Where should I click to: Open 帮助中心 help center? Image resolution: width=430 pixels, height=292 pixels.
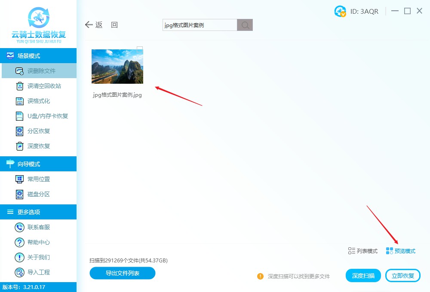(39, 242)
